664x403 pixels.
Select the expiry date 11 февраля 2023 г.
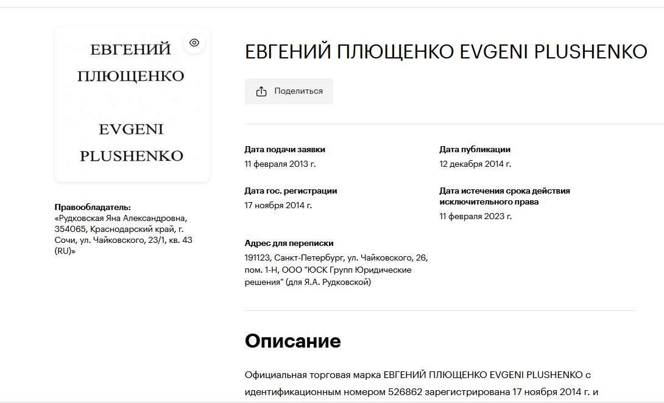pyautogui.click(x=475, y=216)
